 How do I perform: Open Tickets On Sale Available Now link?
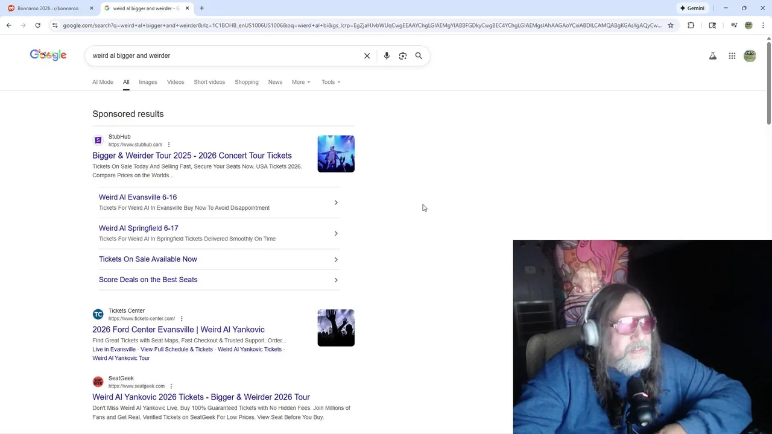point(148,259)
